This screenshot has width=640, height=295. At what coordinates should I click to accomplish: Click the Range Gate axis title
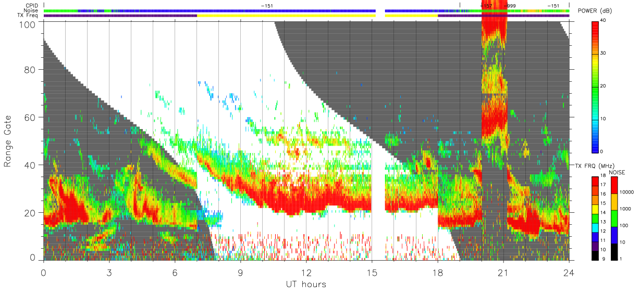[x=8, y=140]
